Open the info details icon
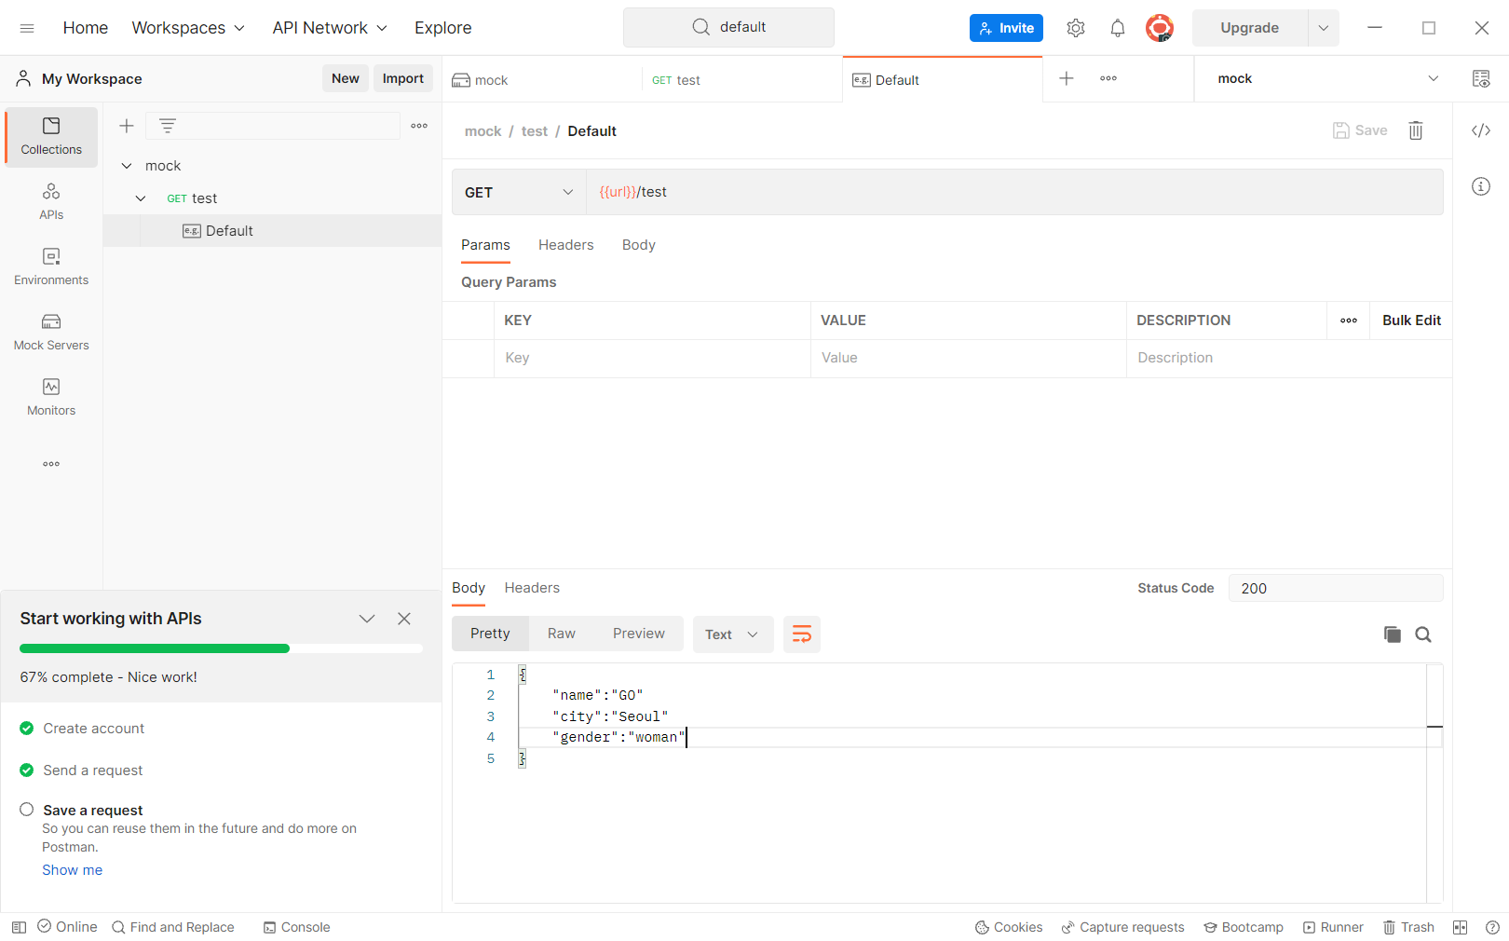Viewport: 1509px width, 941px height. click(x=1481, y=186)
